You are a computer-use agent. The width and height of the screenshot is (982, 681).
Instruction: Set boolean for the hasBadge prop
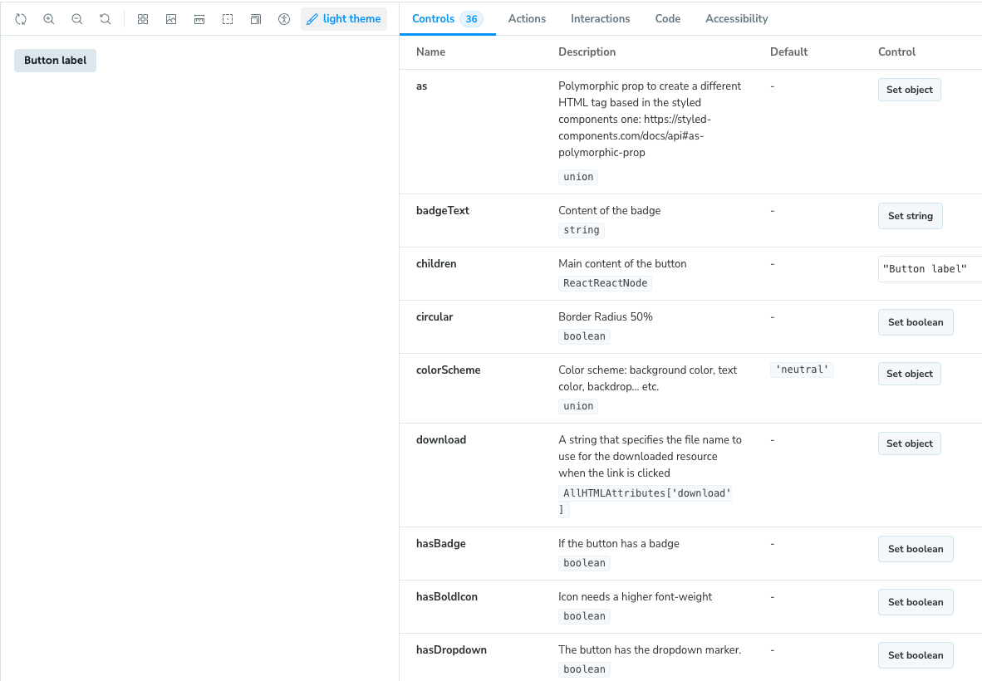(x=916, y=549)
